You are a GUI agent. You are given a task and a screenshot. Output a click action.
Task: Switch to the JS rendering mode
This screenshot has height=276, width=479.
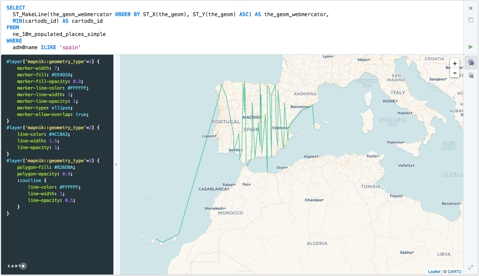click(471, 63)
